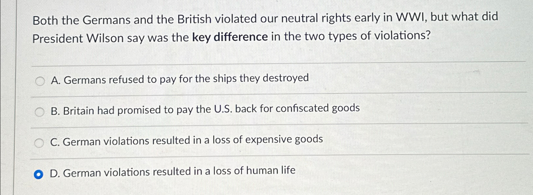Screen dimensions: 533x195
Task: Click option C about loss of expensive goods
Action: click(x=185, y=140)
